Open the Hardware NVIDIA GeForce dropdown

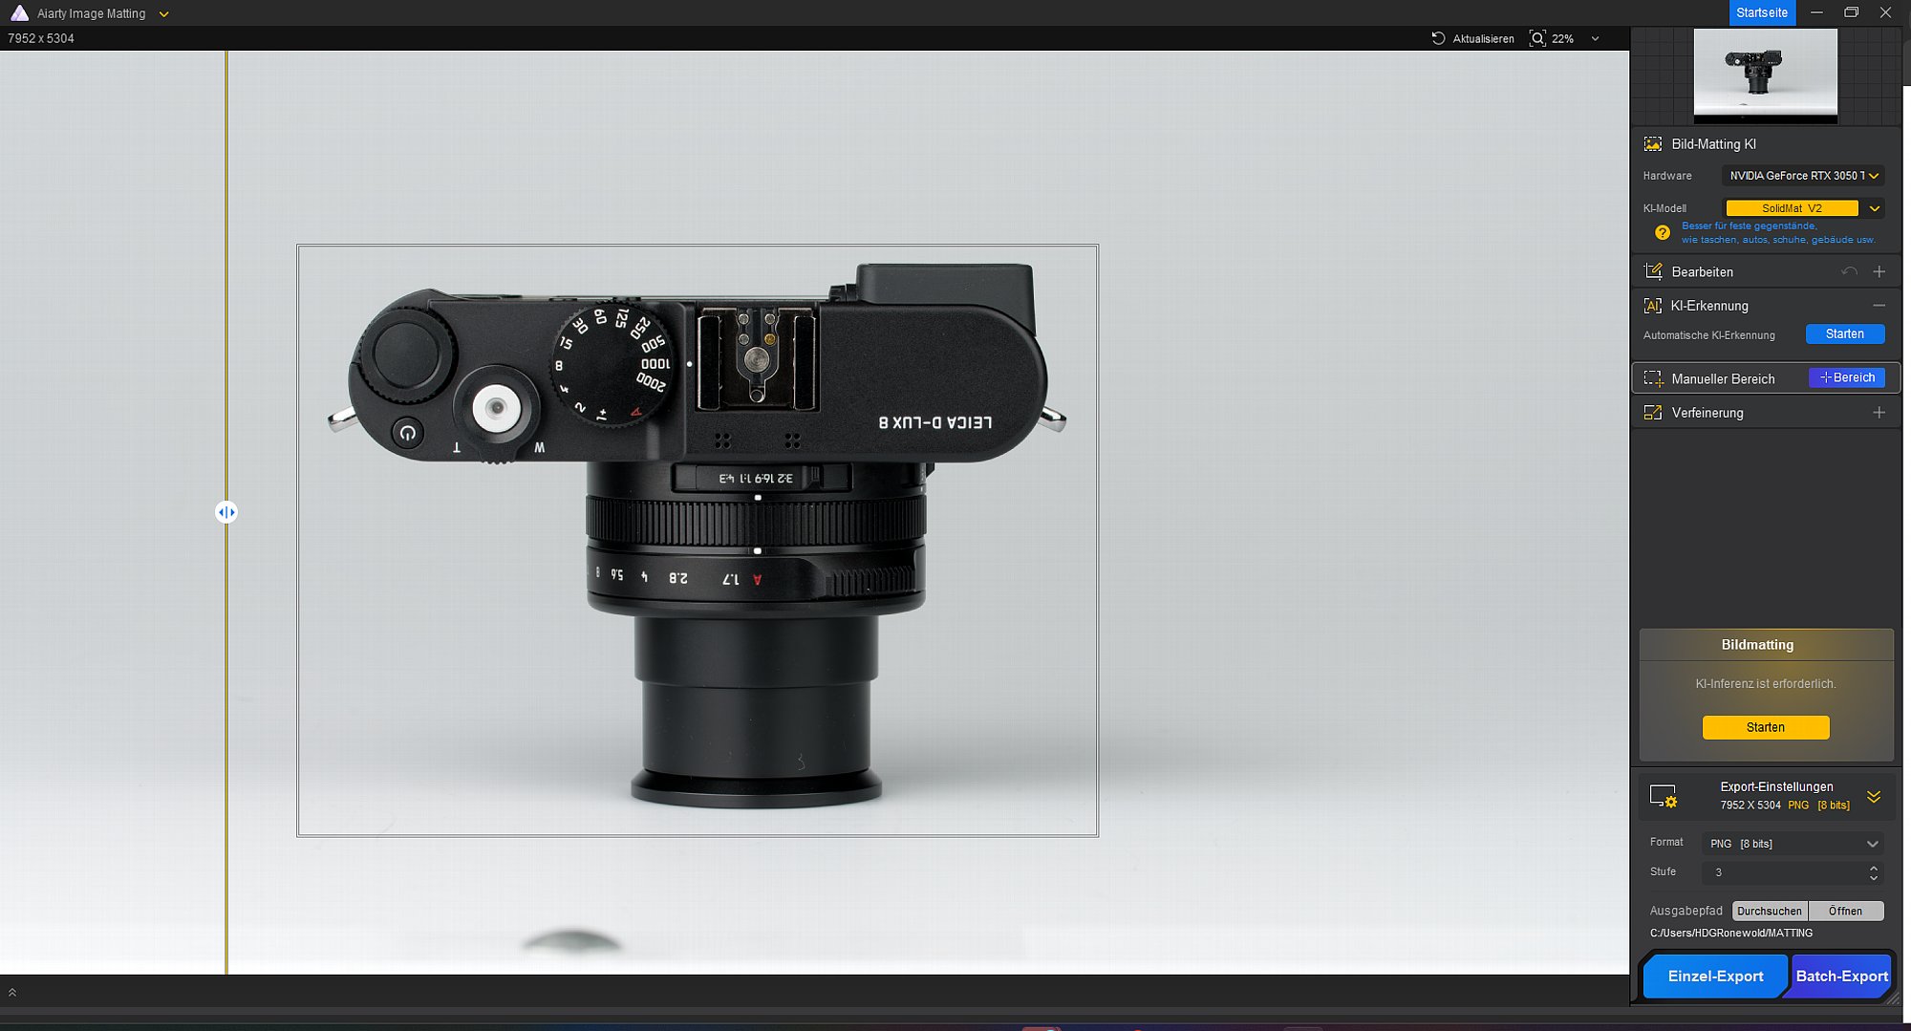click(1803, 176)
